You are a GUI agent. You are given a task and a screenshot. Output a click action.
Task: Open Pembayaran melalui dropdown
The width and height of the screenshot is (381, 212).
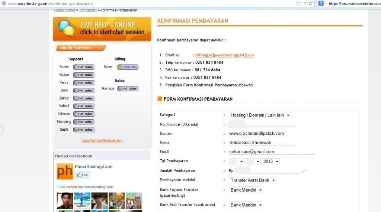pyautogui.click(x=253, y=180)
